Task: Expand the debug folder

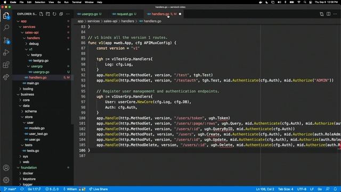Action: (x=26, y=44)
